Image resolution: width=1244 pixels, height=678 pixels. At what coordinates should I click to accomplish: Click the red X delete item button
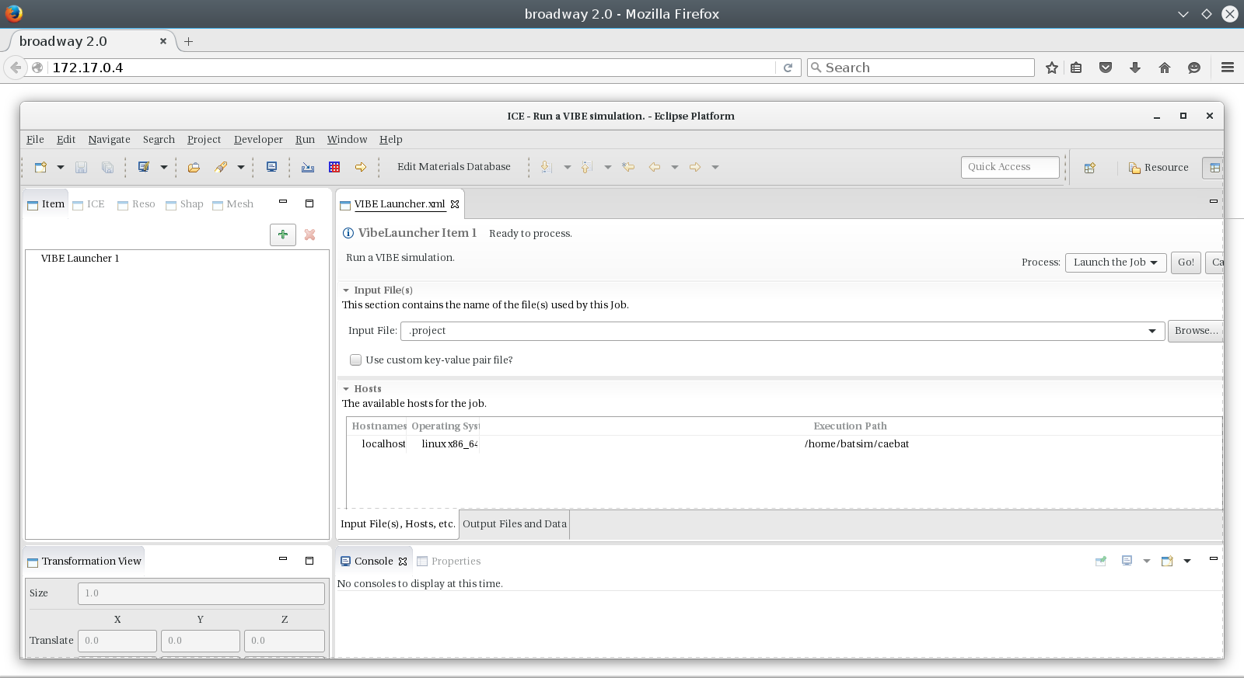coord(309,235)
